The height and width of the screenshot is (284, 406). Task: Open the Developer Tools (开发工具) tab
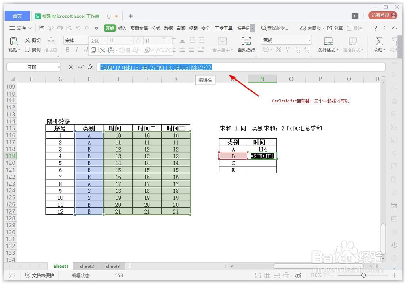223,28
